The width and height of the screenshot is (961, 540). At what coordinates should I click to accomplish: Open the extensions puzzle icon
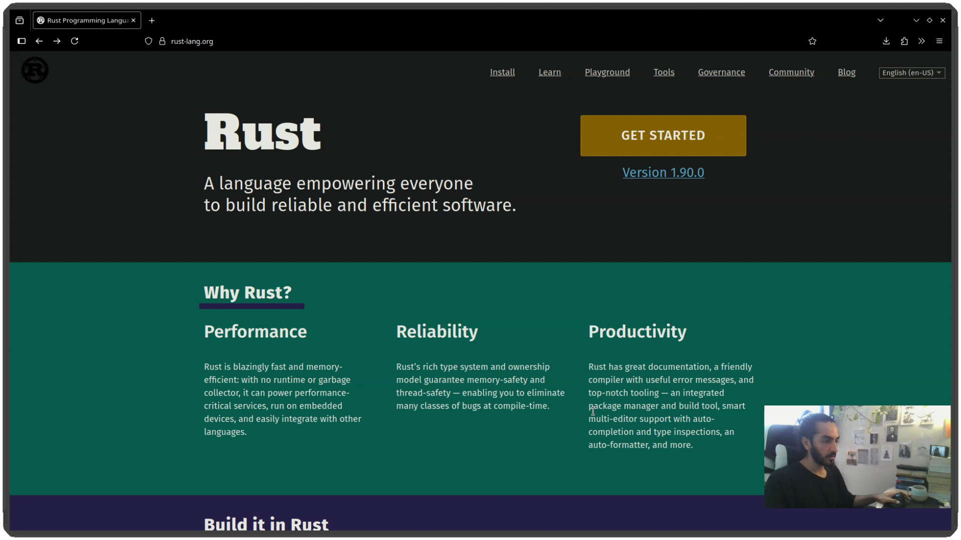coord(904,41)
